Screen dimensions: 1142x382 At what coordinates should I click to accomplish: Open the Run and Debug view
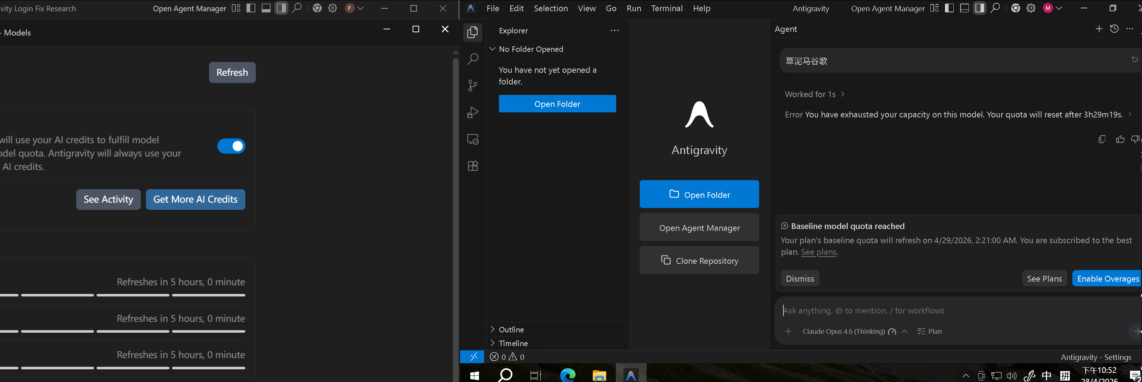472,112
